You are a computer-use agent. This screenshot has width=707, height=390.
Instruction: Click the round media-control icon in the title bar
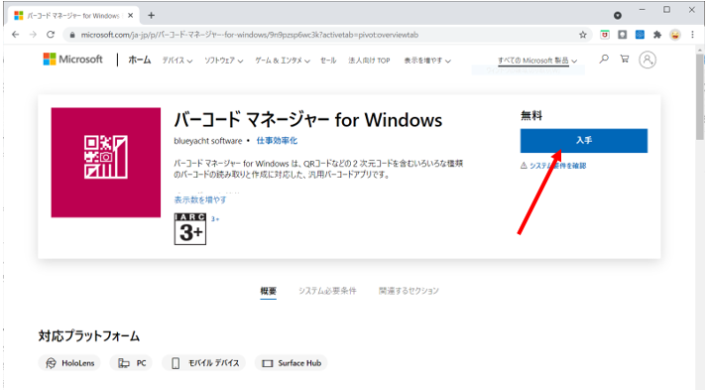pos(618,15)
